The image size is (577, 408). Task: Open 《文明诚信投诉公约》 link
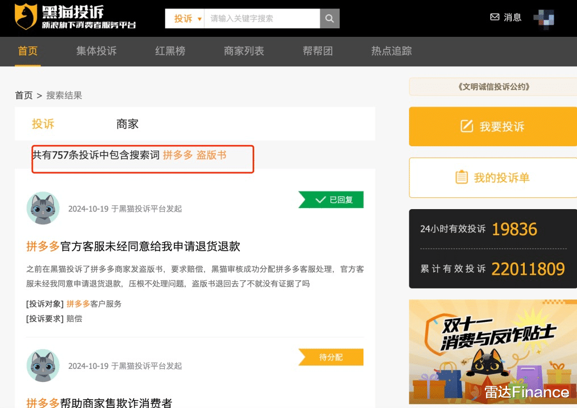click(494, 87)
